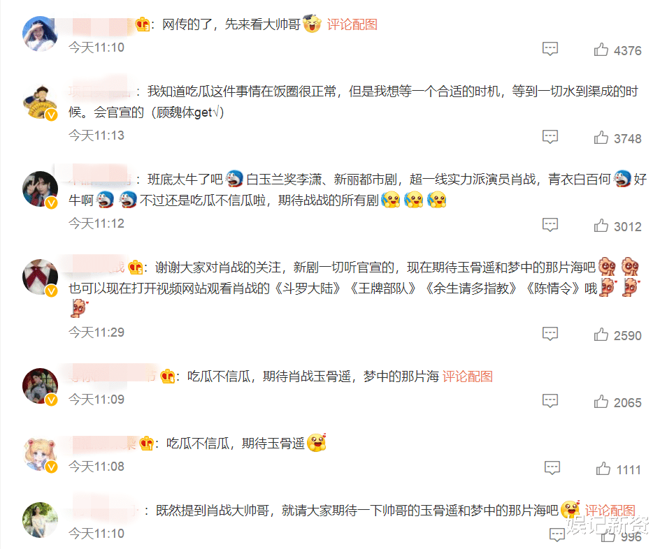
Task: Like the comment with 1111 likes
Action: (x=603, y=469)
